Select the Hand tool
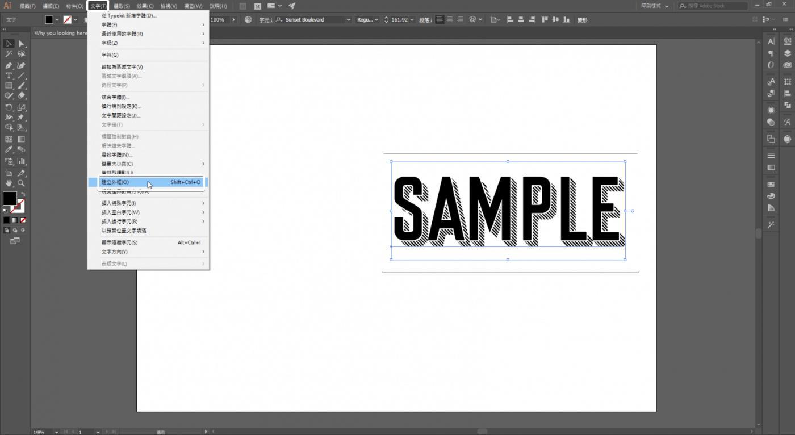This screenshot has height=435, width=795. point(9,183)
